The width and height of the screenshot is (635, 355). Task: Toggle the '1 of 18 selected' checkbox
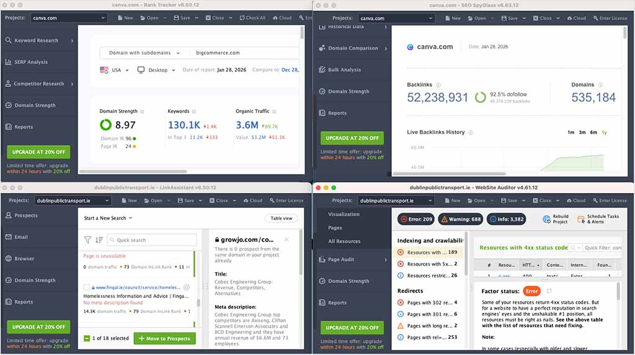coord(87,338)
